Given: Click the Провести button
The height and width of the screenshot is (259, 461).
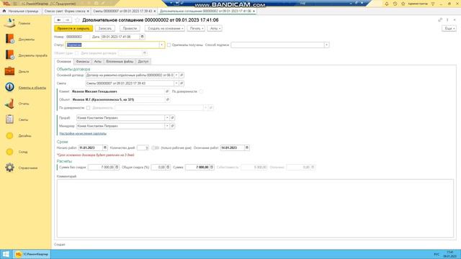Looking at the screenshot, I should tap(130, 29).
